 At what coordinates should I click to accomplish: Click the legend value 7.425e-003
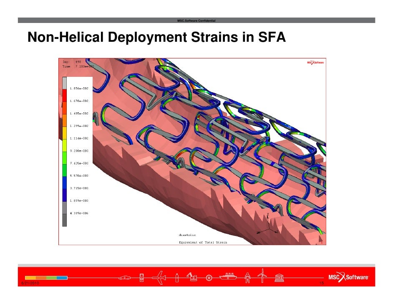[79, 163]
